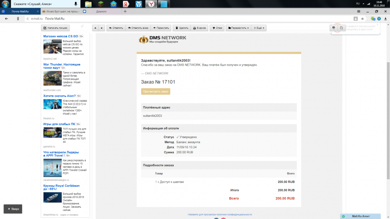The image size is (390, 219).
Task: Expand the Переместить dropdown
Action: click(x=238, y=28)
